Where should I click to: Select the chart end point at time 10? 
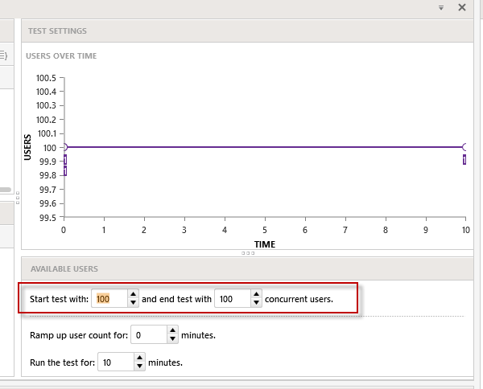click(x=465, y=147)
